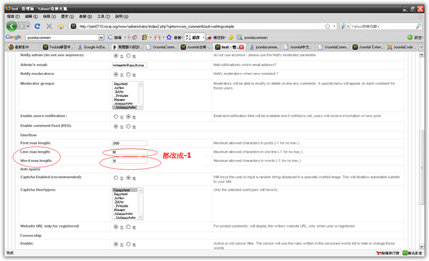
Task: Select first radio for Notify moderators
Action: pyautogui.click(x=116, y=74)
